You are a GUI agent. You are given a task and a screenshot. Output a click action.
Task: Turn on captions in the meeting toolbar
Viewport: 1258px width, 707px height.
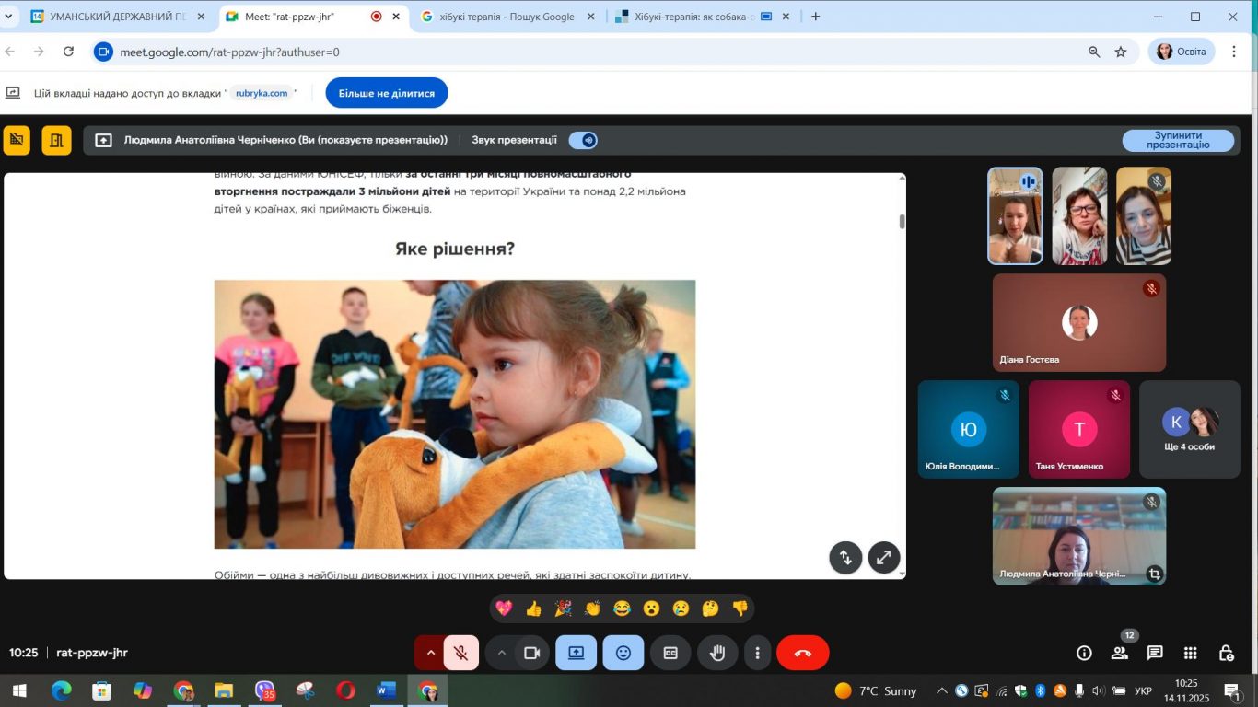coord(670,653)
